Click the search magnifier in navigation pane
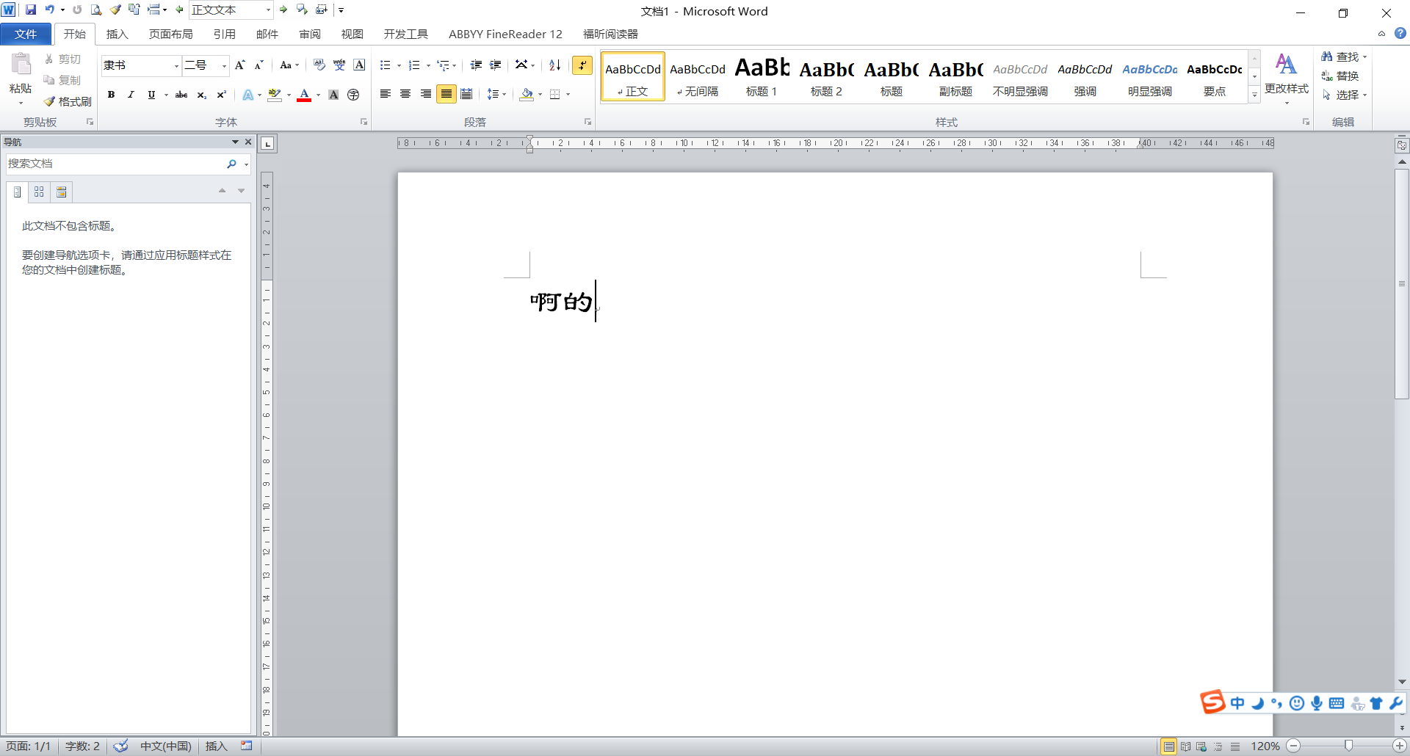This screenshot has height=756, width=1410. click(232, 164)
